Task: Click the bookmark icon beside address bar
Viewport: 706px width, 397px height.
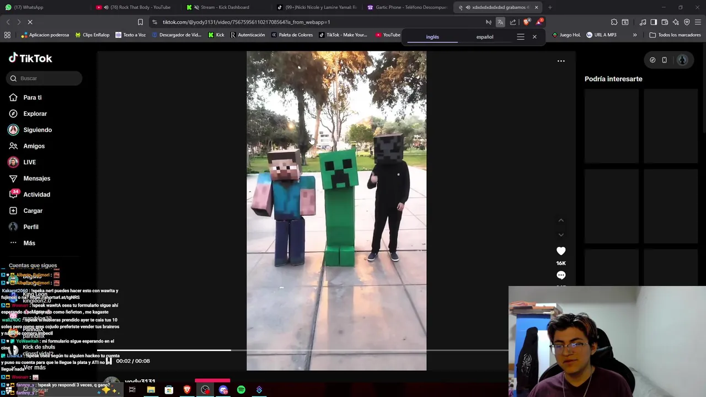Action: [x=140, y=22]
